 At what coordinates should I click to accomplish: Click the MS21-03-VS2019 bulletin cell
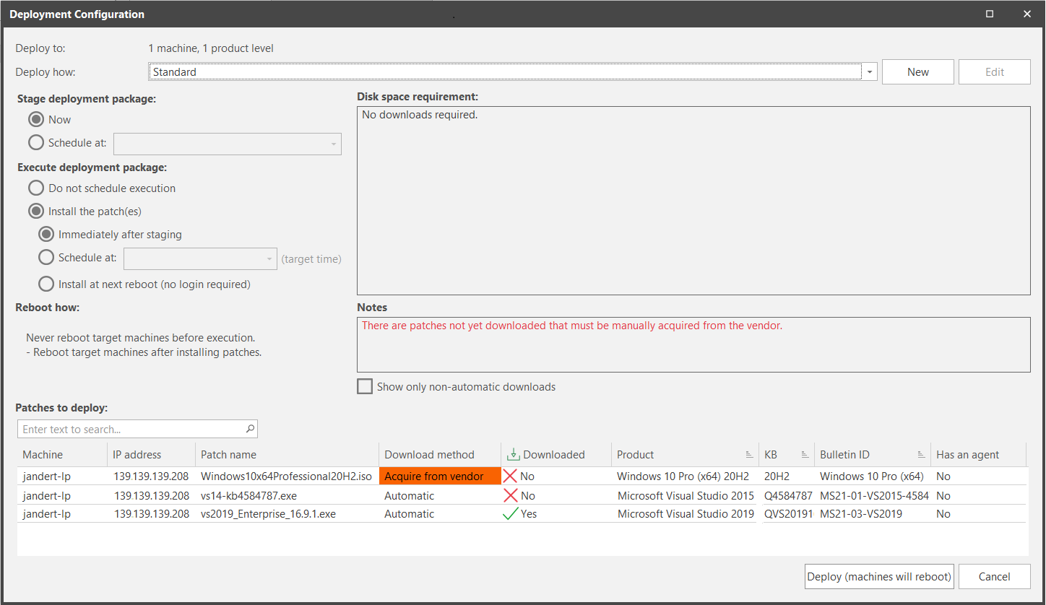861,514
